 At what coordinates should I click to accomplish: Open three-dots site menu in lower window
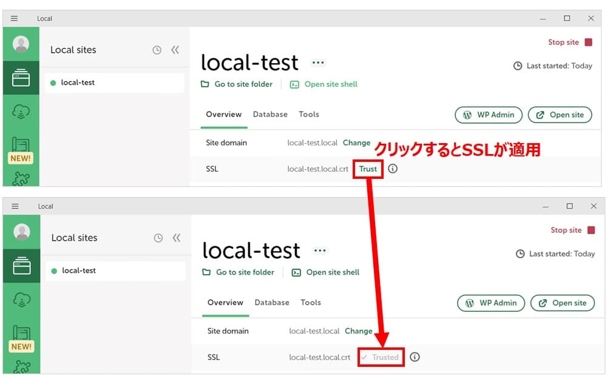coord(320,250)
